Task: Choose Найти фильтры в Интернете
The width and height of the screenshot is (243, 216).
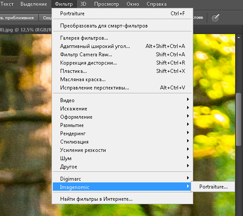Action: tap(123, 199)
